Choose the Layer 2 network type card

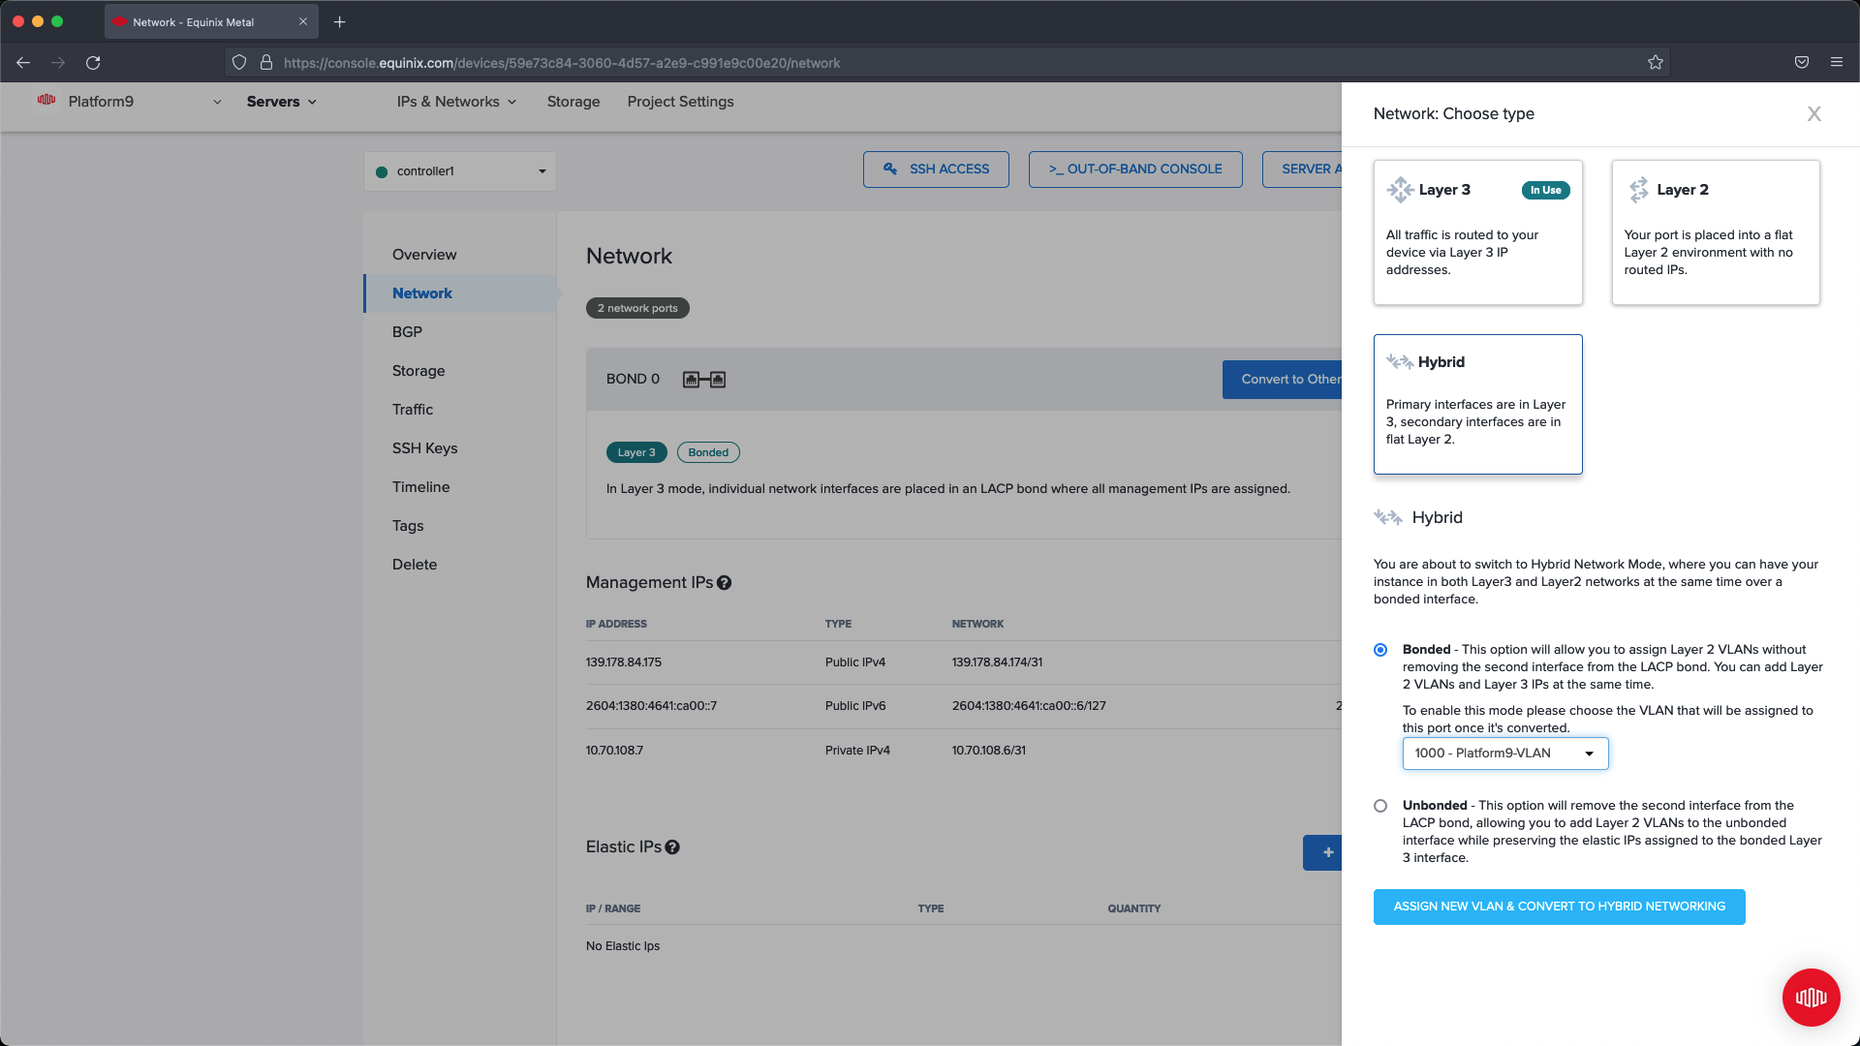(x=1716, y=232)
